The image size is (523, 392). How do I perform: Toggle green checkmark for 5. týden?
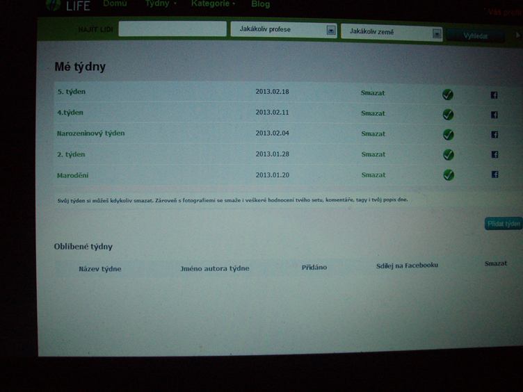[x=448, y=94]
